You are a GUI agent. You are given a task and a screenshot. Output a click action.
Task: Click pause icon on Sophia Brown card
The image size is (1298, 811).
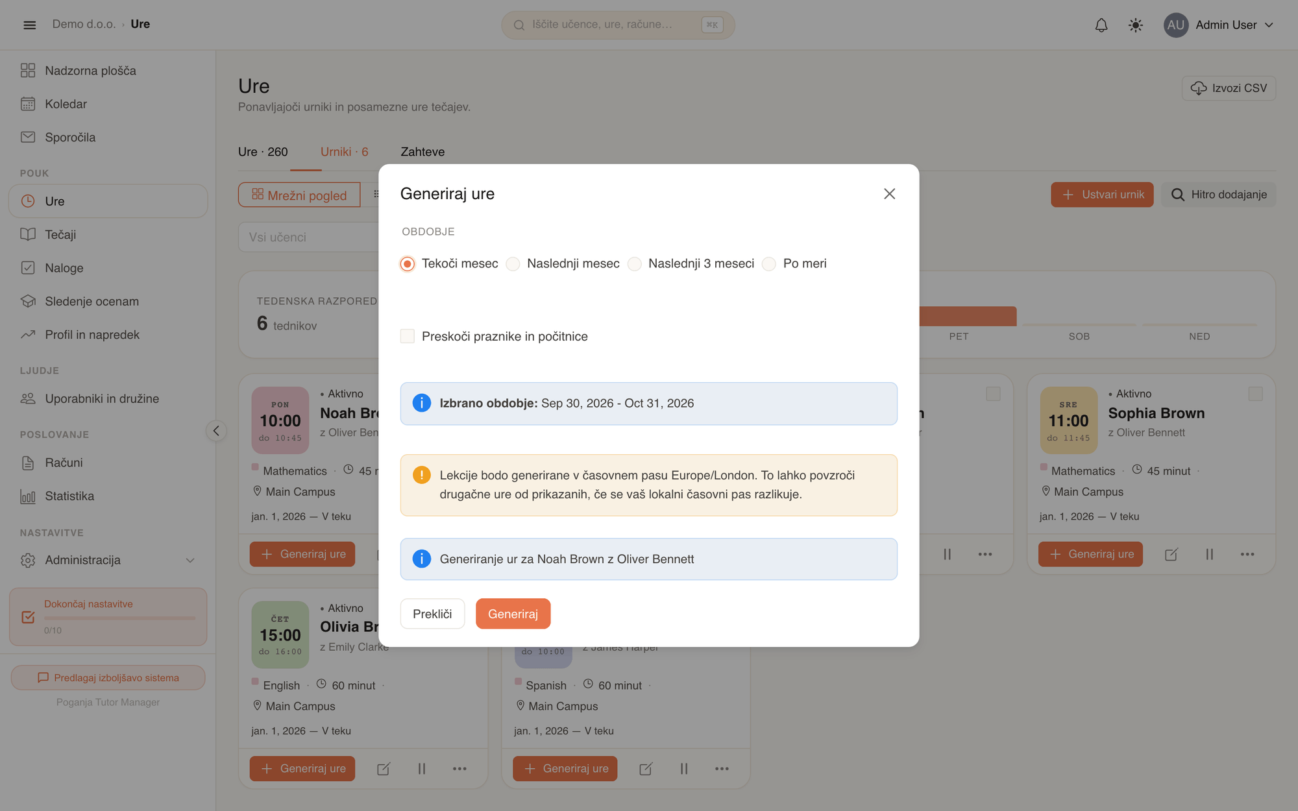pos(1209,554)
